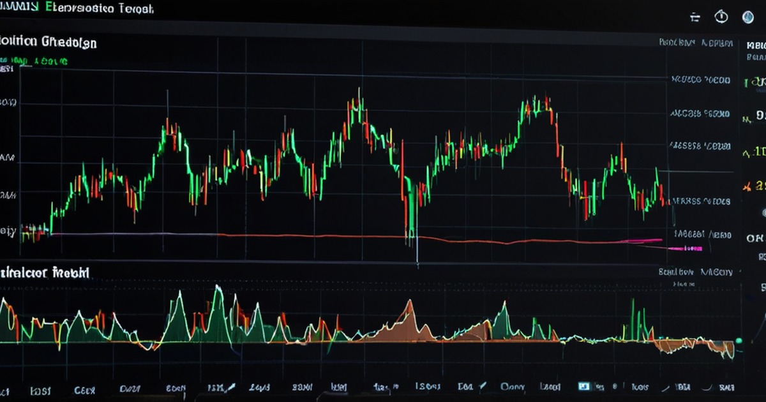Click the topmost price label on right axis
Screen dimensions: 766x402
700,80
